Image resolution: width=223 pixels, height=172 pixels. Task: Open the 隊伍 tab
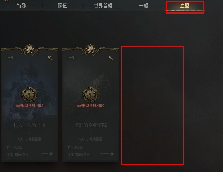click(x=62, y=6)
